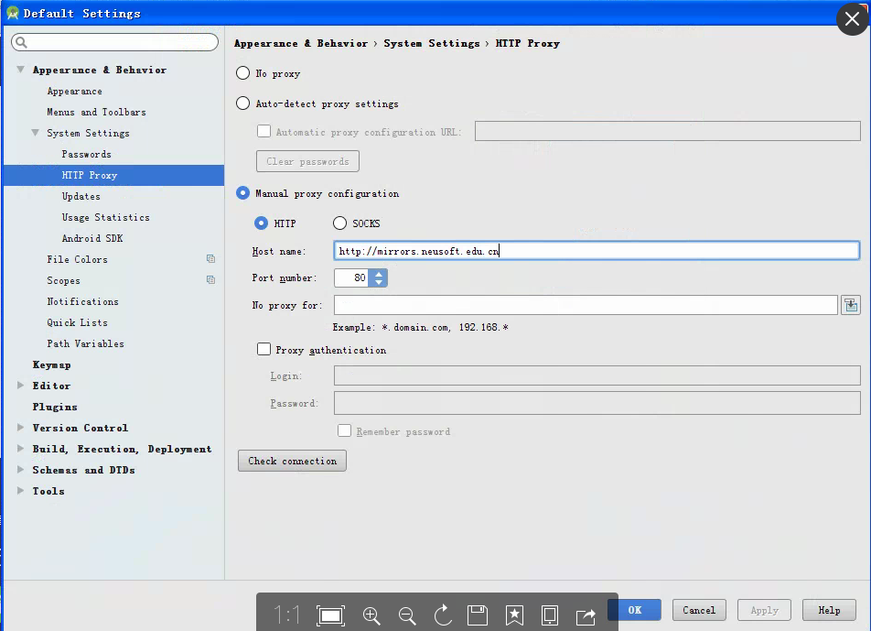
Task: Zoom in with the magnifier plus icon
Action: point(371,615)
